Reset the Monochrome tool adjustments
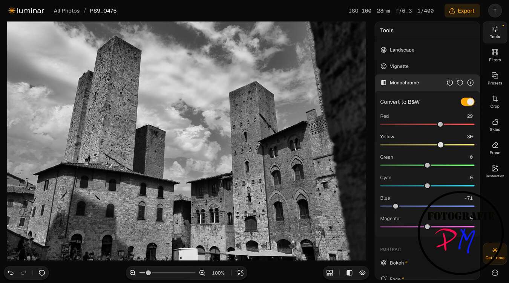The image size is (509, 283). (x=460, y=83)
